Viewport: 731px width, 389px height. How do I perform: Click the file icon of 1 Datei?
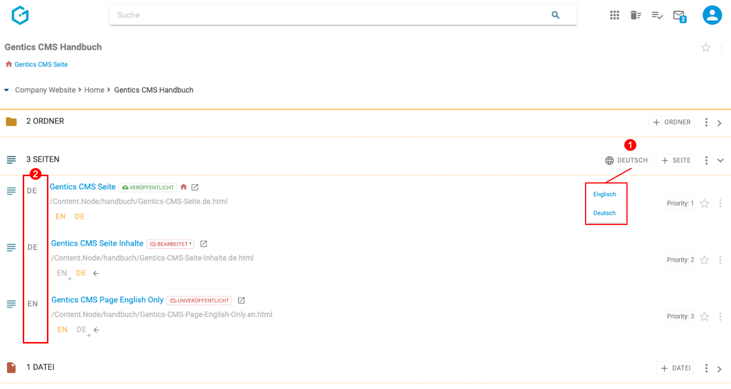pyautogui.click(x=11, y=367)
